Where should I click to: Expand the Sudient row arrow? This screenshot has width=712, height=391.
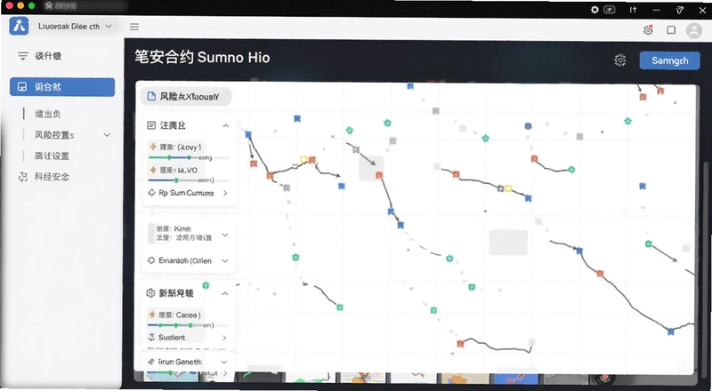(224, 338)
